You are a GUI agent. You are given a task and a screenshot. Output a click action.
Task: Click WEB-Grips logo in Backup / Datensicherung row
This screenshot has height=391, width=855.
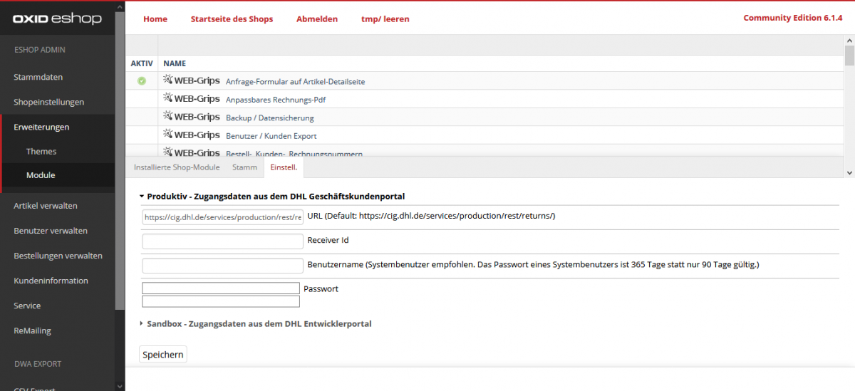click(x=192, y=117)
